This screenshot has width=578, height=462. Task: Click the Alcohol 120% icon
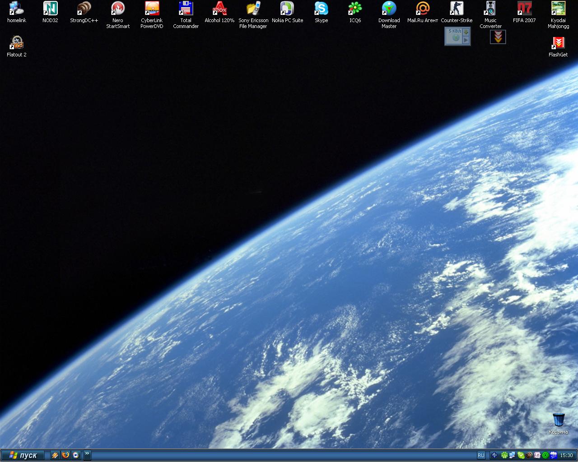(219, 12)
